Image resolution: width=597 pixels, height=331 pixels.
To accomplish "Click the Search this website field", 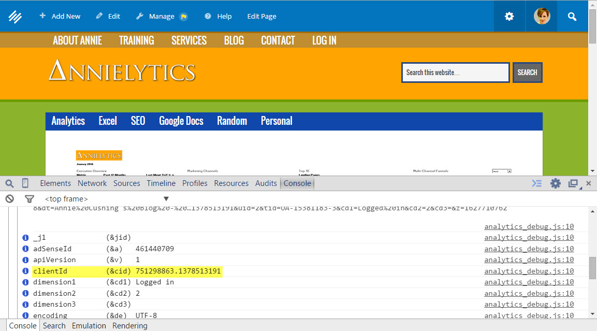I will point(455,73).
